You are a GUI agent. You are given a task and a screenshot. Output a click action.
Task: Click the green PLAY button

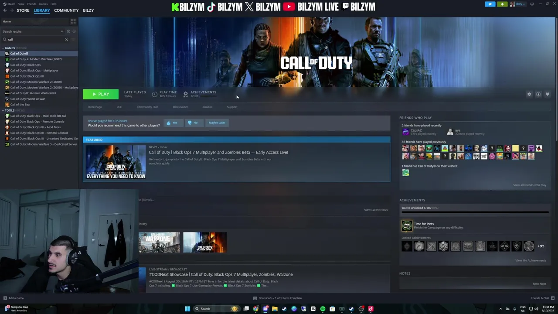coord(101,94)
